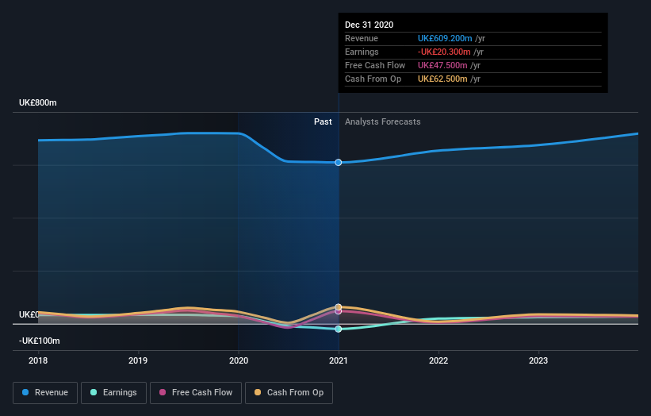
Task: Click the pink Free Cash Flow data point
Action: tap(339, 311)
